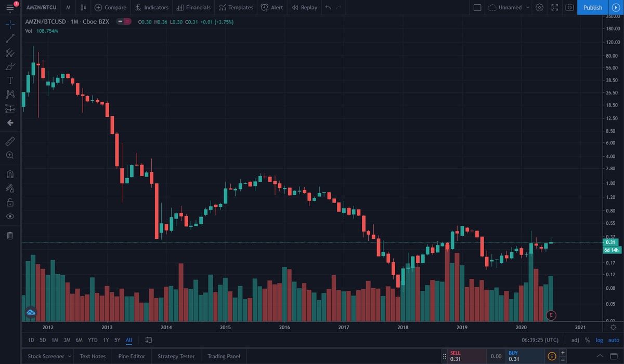Select the All date range
Image resolution: width=624 pixels, height=364 pixels.
pyautogui.click(x=128, y=340)
